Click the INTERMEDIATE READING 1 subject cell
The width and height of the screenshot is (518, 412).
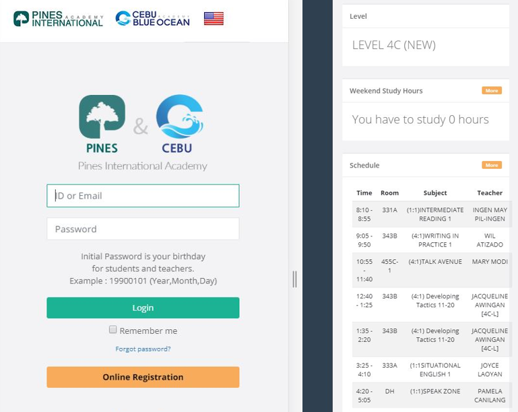click(435, 214)
